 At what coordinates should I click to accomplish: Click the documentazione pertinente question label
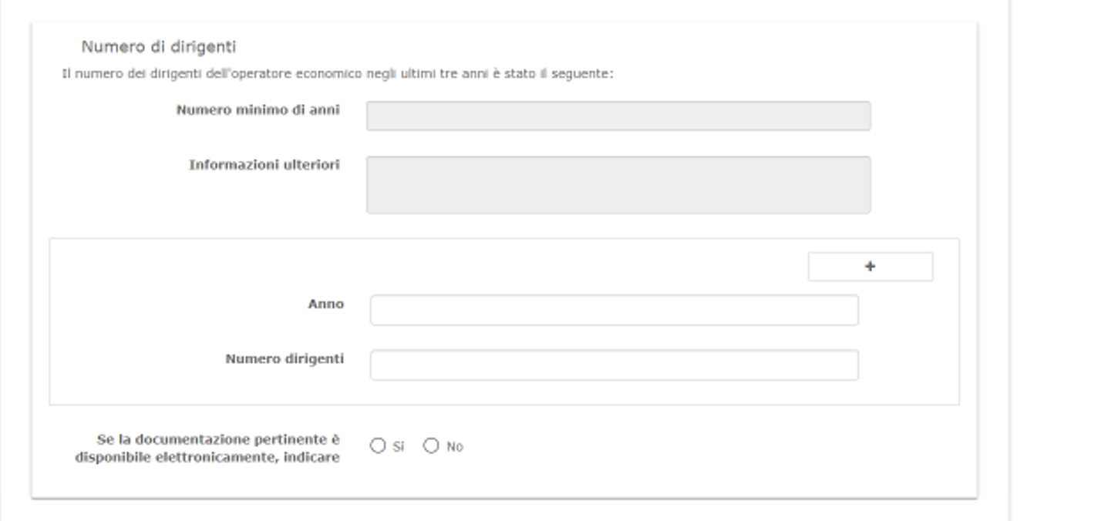pyautogui.click(x=217, y=440)
